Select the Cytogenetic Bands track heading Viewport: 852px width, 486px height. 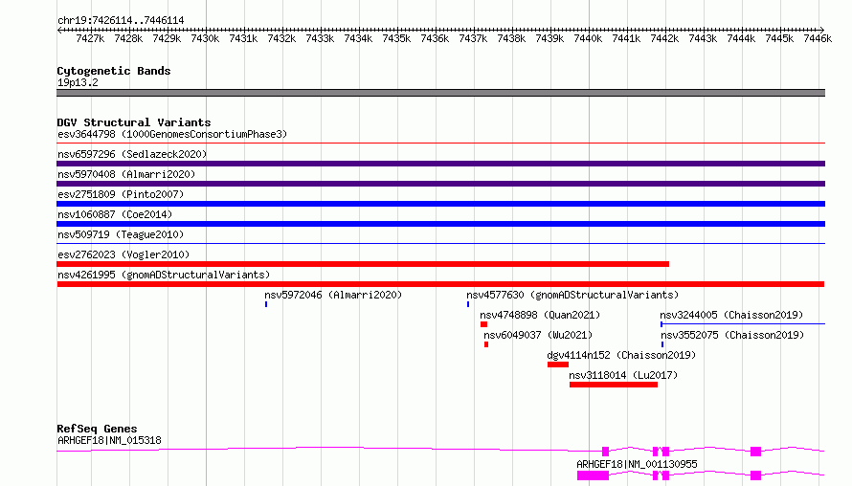click(114, 71)
